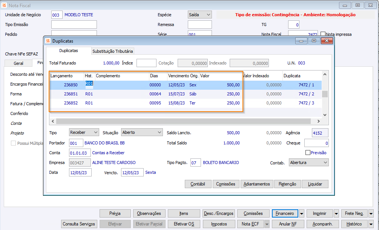Select the Geral tab

(x=18, y=63)
